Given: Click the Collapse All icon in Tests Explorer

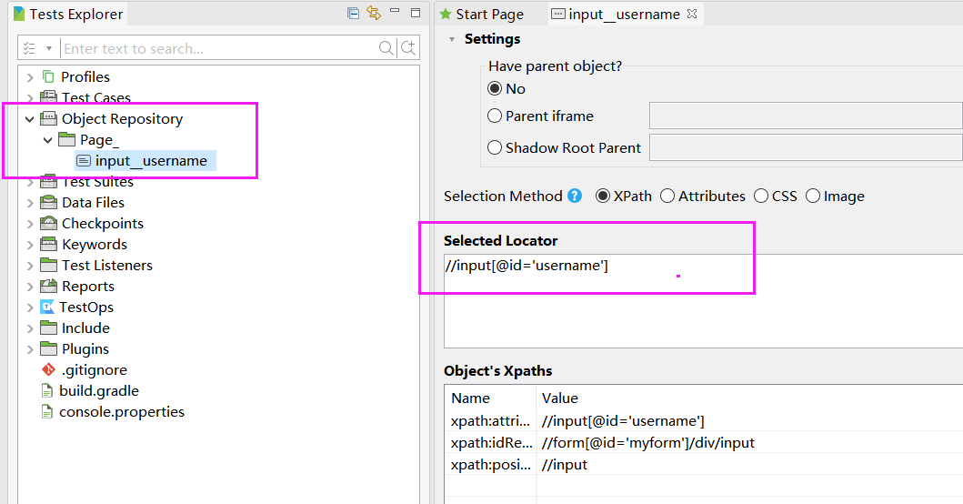Looking at the screenshot, I should coord(353,13).
